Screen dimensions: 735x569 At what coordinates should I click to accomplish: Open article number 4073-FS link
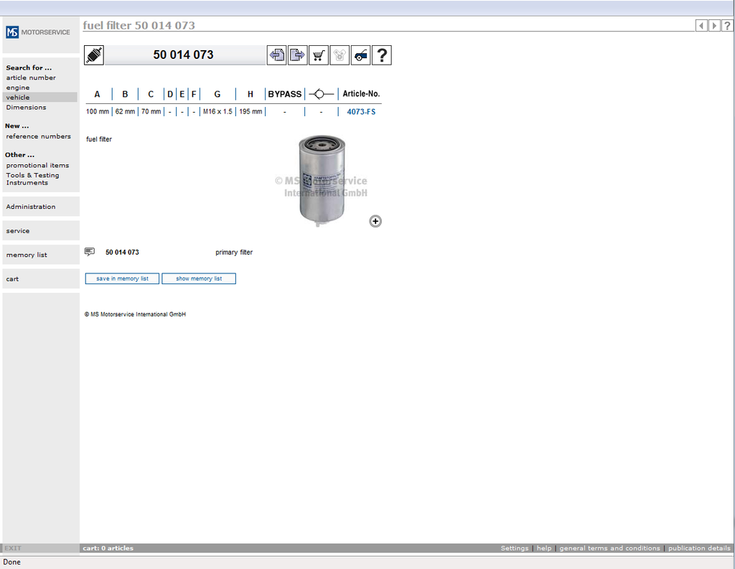click(361, 112)
